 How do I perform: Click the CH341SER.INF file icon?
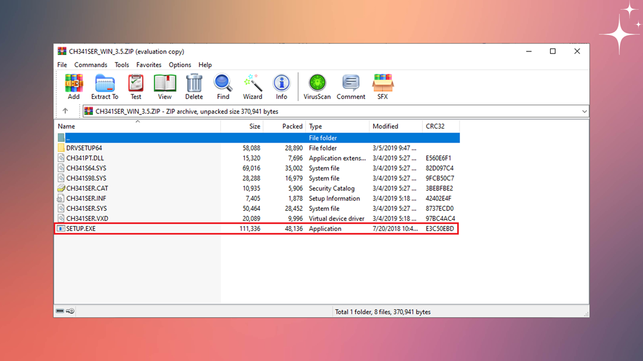tap(61, 199)
